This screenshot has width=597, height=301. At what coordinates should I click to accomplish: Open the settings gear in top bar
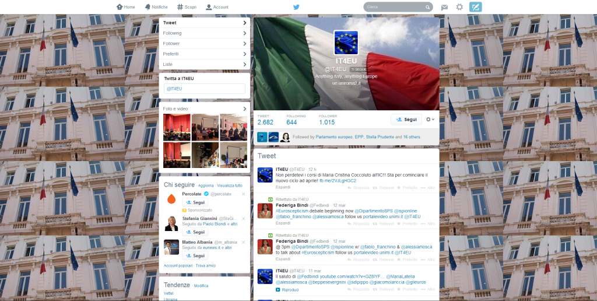tap(459, 7)
